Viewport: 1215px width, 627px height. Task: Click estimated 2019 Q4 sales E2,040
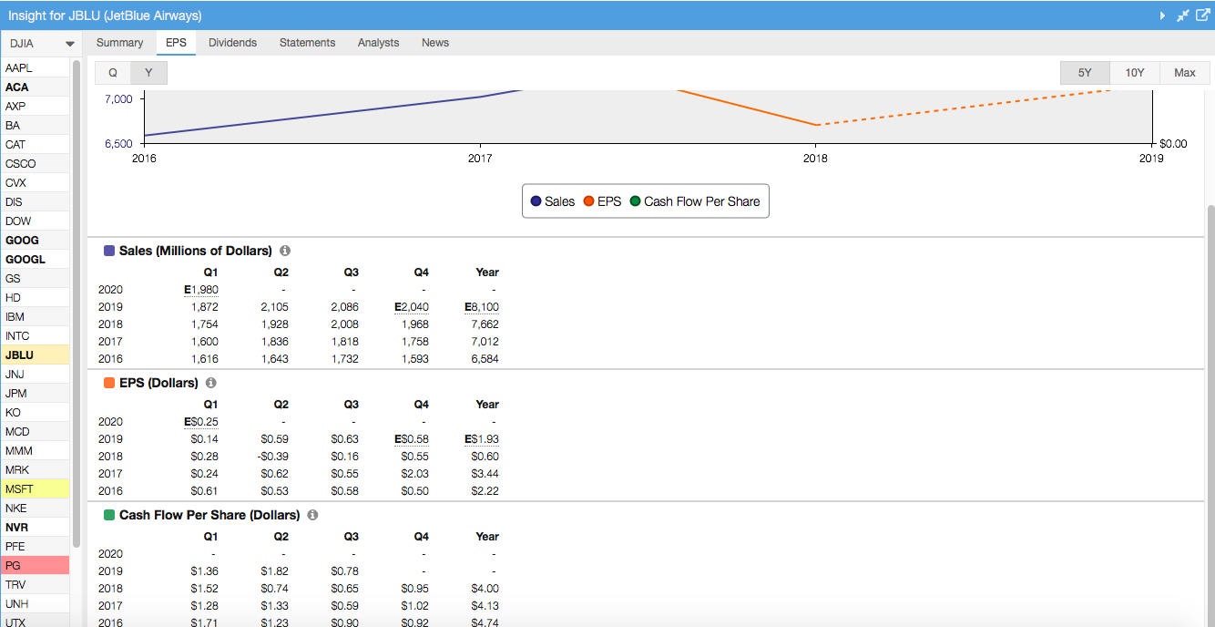click(412, 307)
